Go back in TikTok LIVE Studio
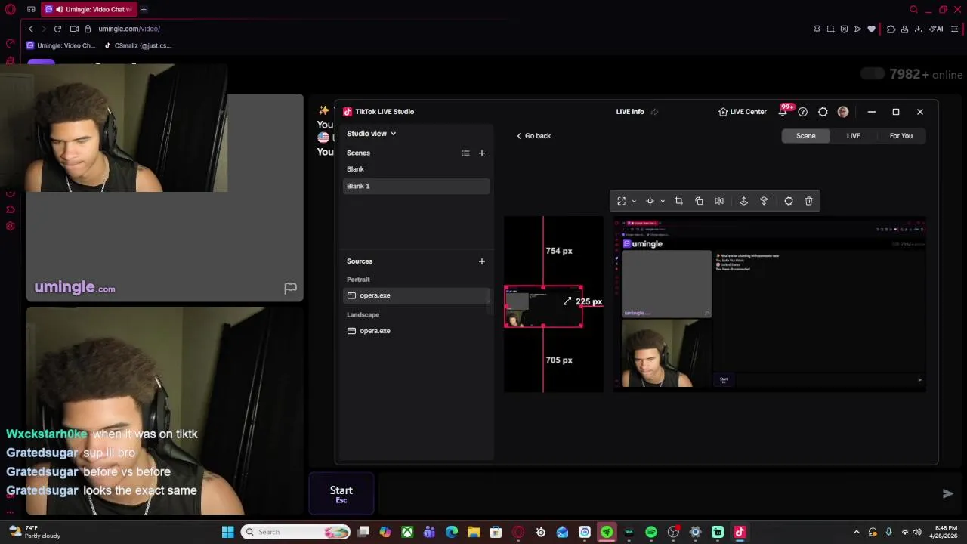This screenshot has height=544, width=967. click(x=533, y=136)
